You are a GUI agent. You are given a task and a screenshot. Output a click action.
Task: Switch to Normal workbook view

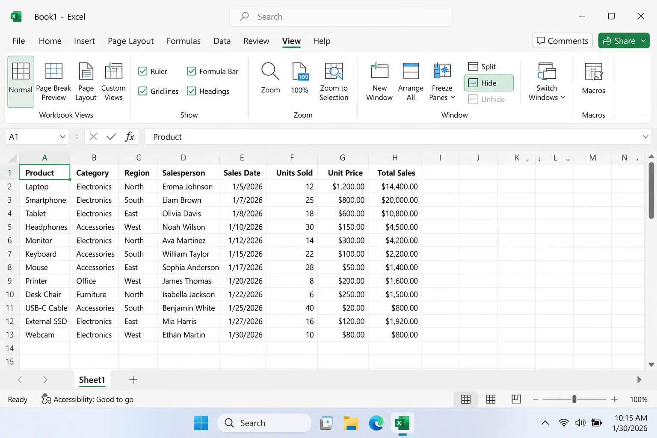pos(21,81)
